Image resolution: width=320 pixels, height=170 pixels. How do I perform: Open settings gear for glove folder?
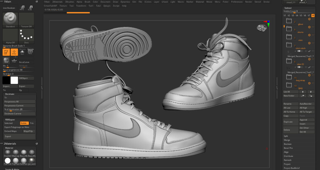[309, 19]
